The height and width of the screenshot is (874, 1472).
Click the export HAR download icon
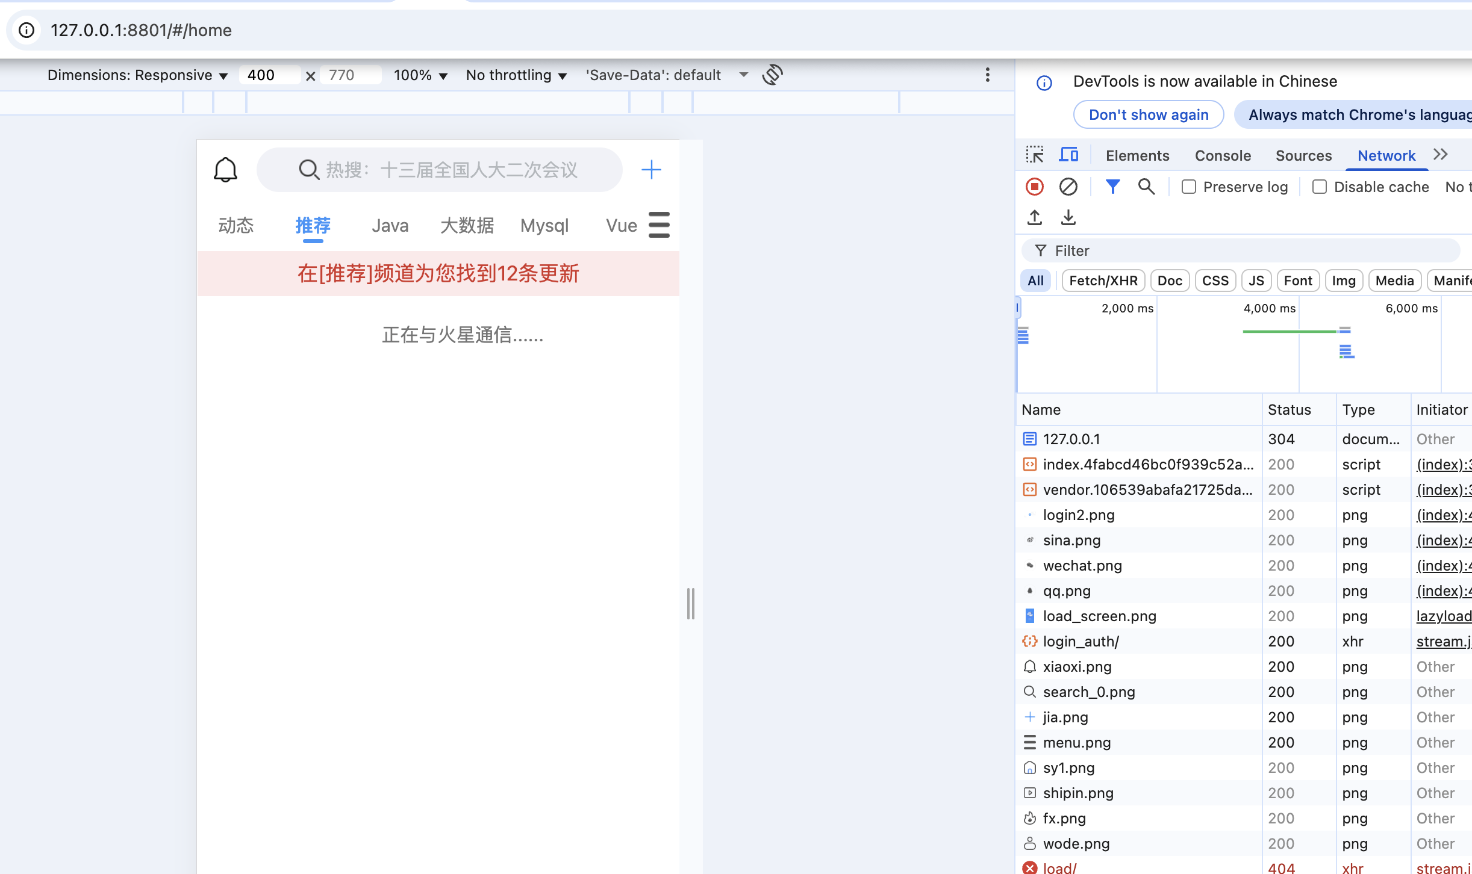click(1068, 217)
